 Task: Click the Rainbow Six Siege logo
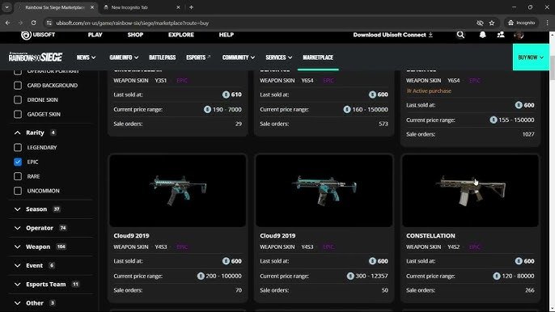pyautogui.click(x=36, y=57)
